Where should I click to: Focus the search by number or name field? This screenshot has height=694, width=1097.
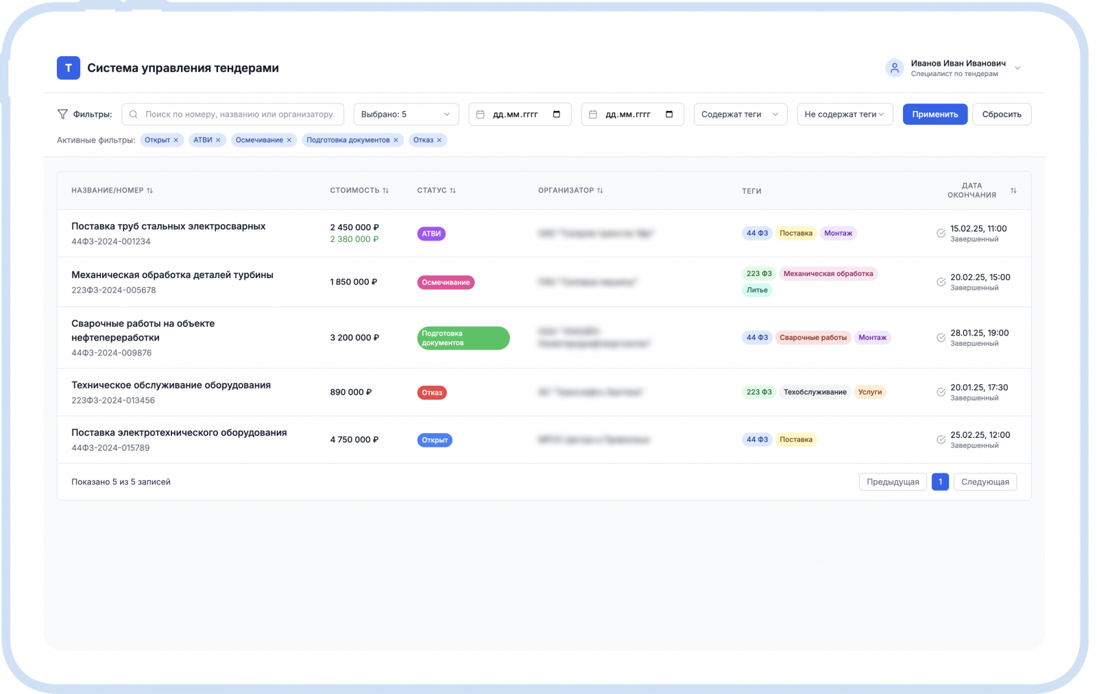tap(232, 114)
